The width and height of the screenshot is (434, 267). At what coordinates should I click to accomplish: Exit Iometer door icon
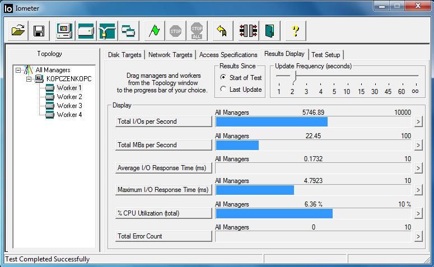tap(269, 31)
